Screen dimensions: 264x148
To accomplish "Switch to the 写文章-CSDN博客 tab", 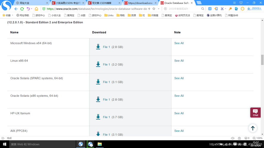I will (x=103, y=3).
